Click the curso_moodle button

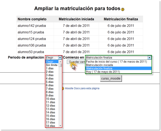111,79
